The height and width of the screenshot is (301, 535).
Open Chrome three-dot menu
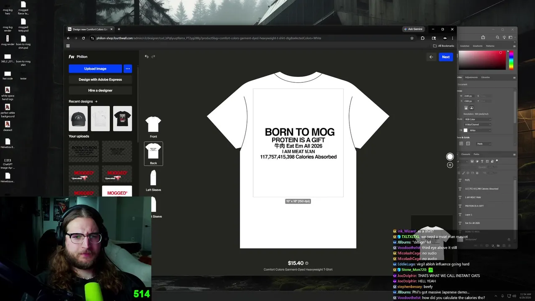click(x=452, y=38)
